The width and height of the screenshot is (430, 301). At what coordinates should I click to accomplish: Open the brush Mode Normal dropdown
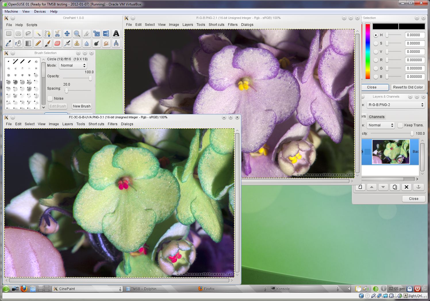pyautogui.click(x=73, y=65)
